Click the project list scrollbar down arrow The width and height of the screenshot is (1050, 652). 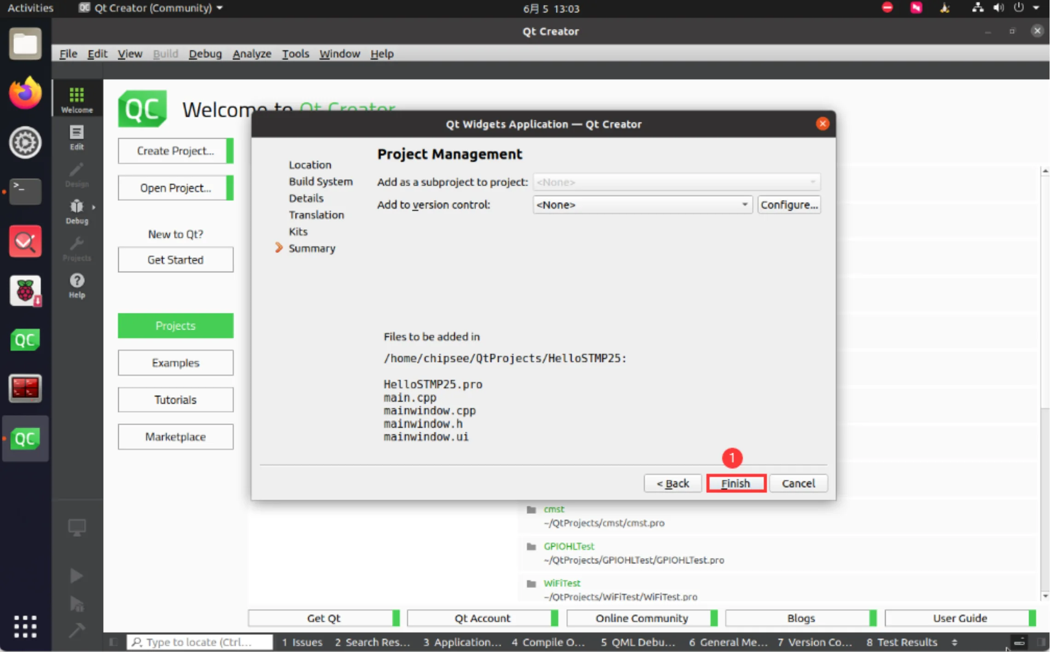tap(1045, 597)
